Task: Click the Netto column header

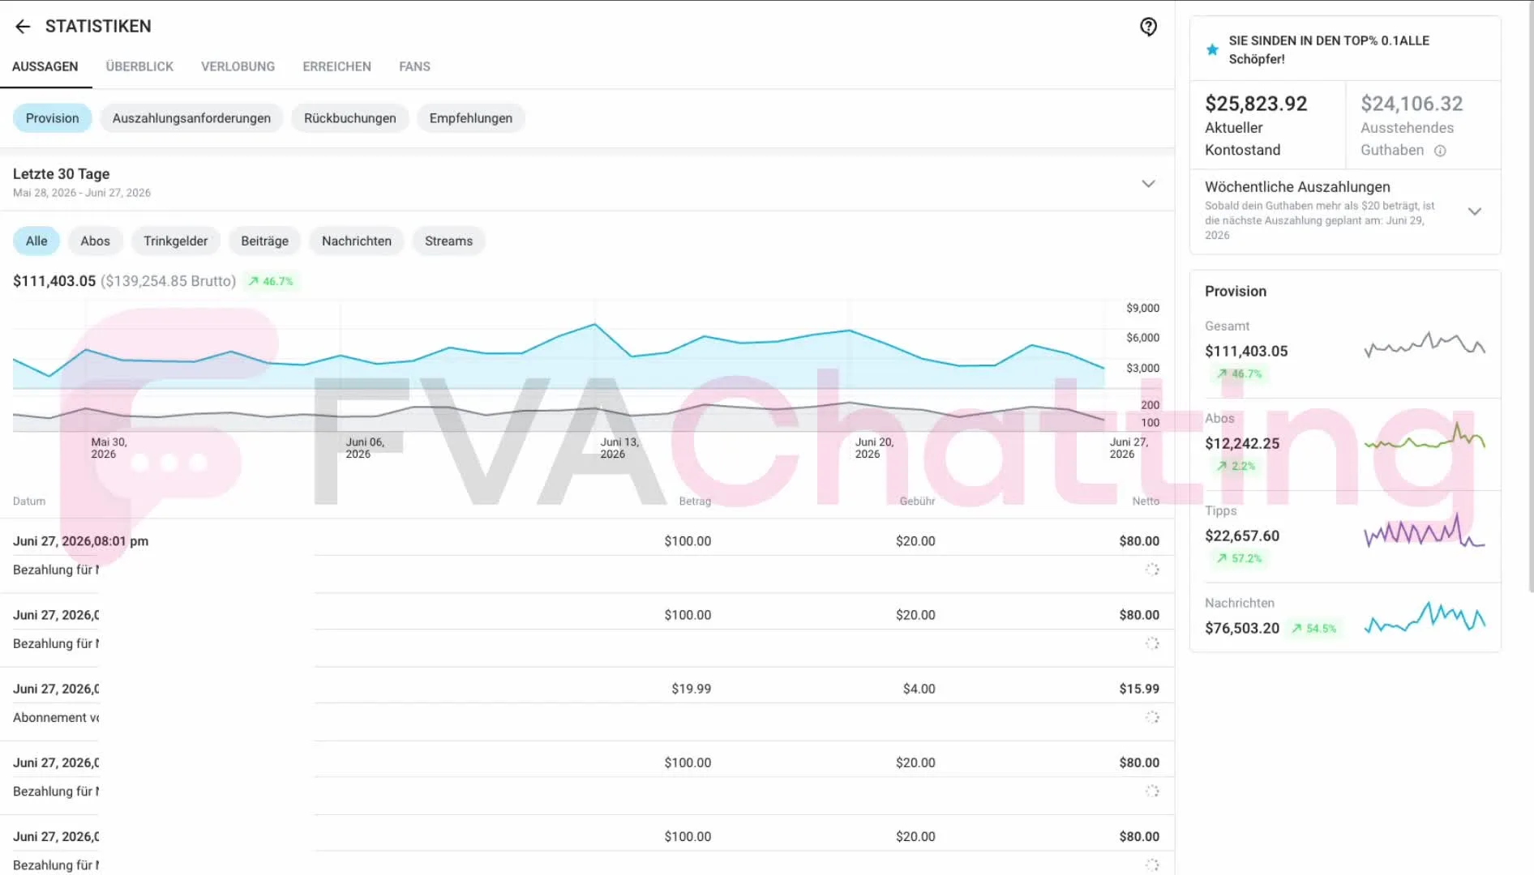Action: (x=1146, y=502)
